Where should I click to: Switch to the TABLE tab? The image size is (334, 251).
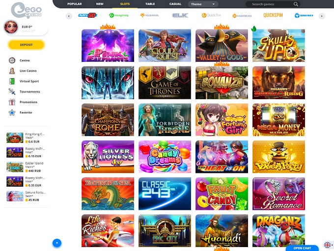pos(150,4)
